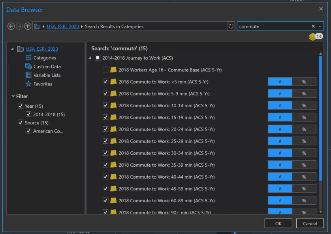Select the # toggle for 2018 Commute 5-9 min
The height and width of the screenshot is (234, 331).
click(x=280, y=93)
